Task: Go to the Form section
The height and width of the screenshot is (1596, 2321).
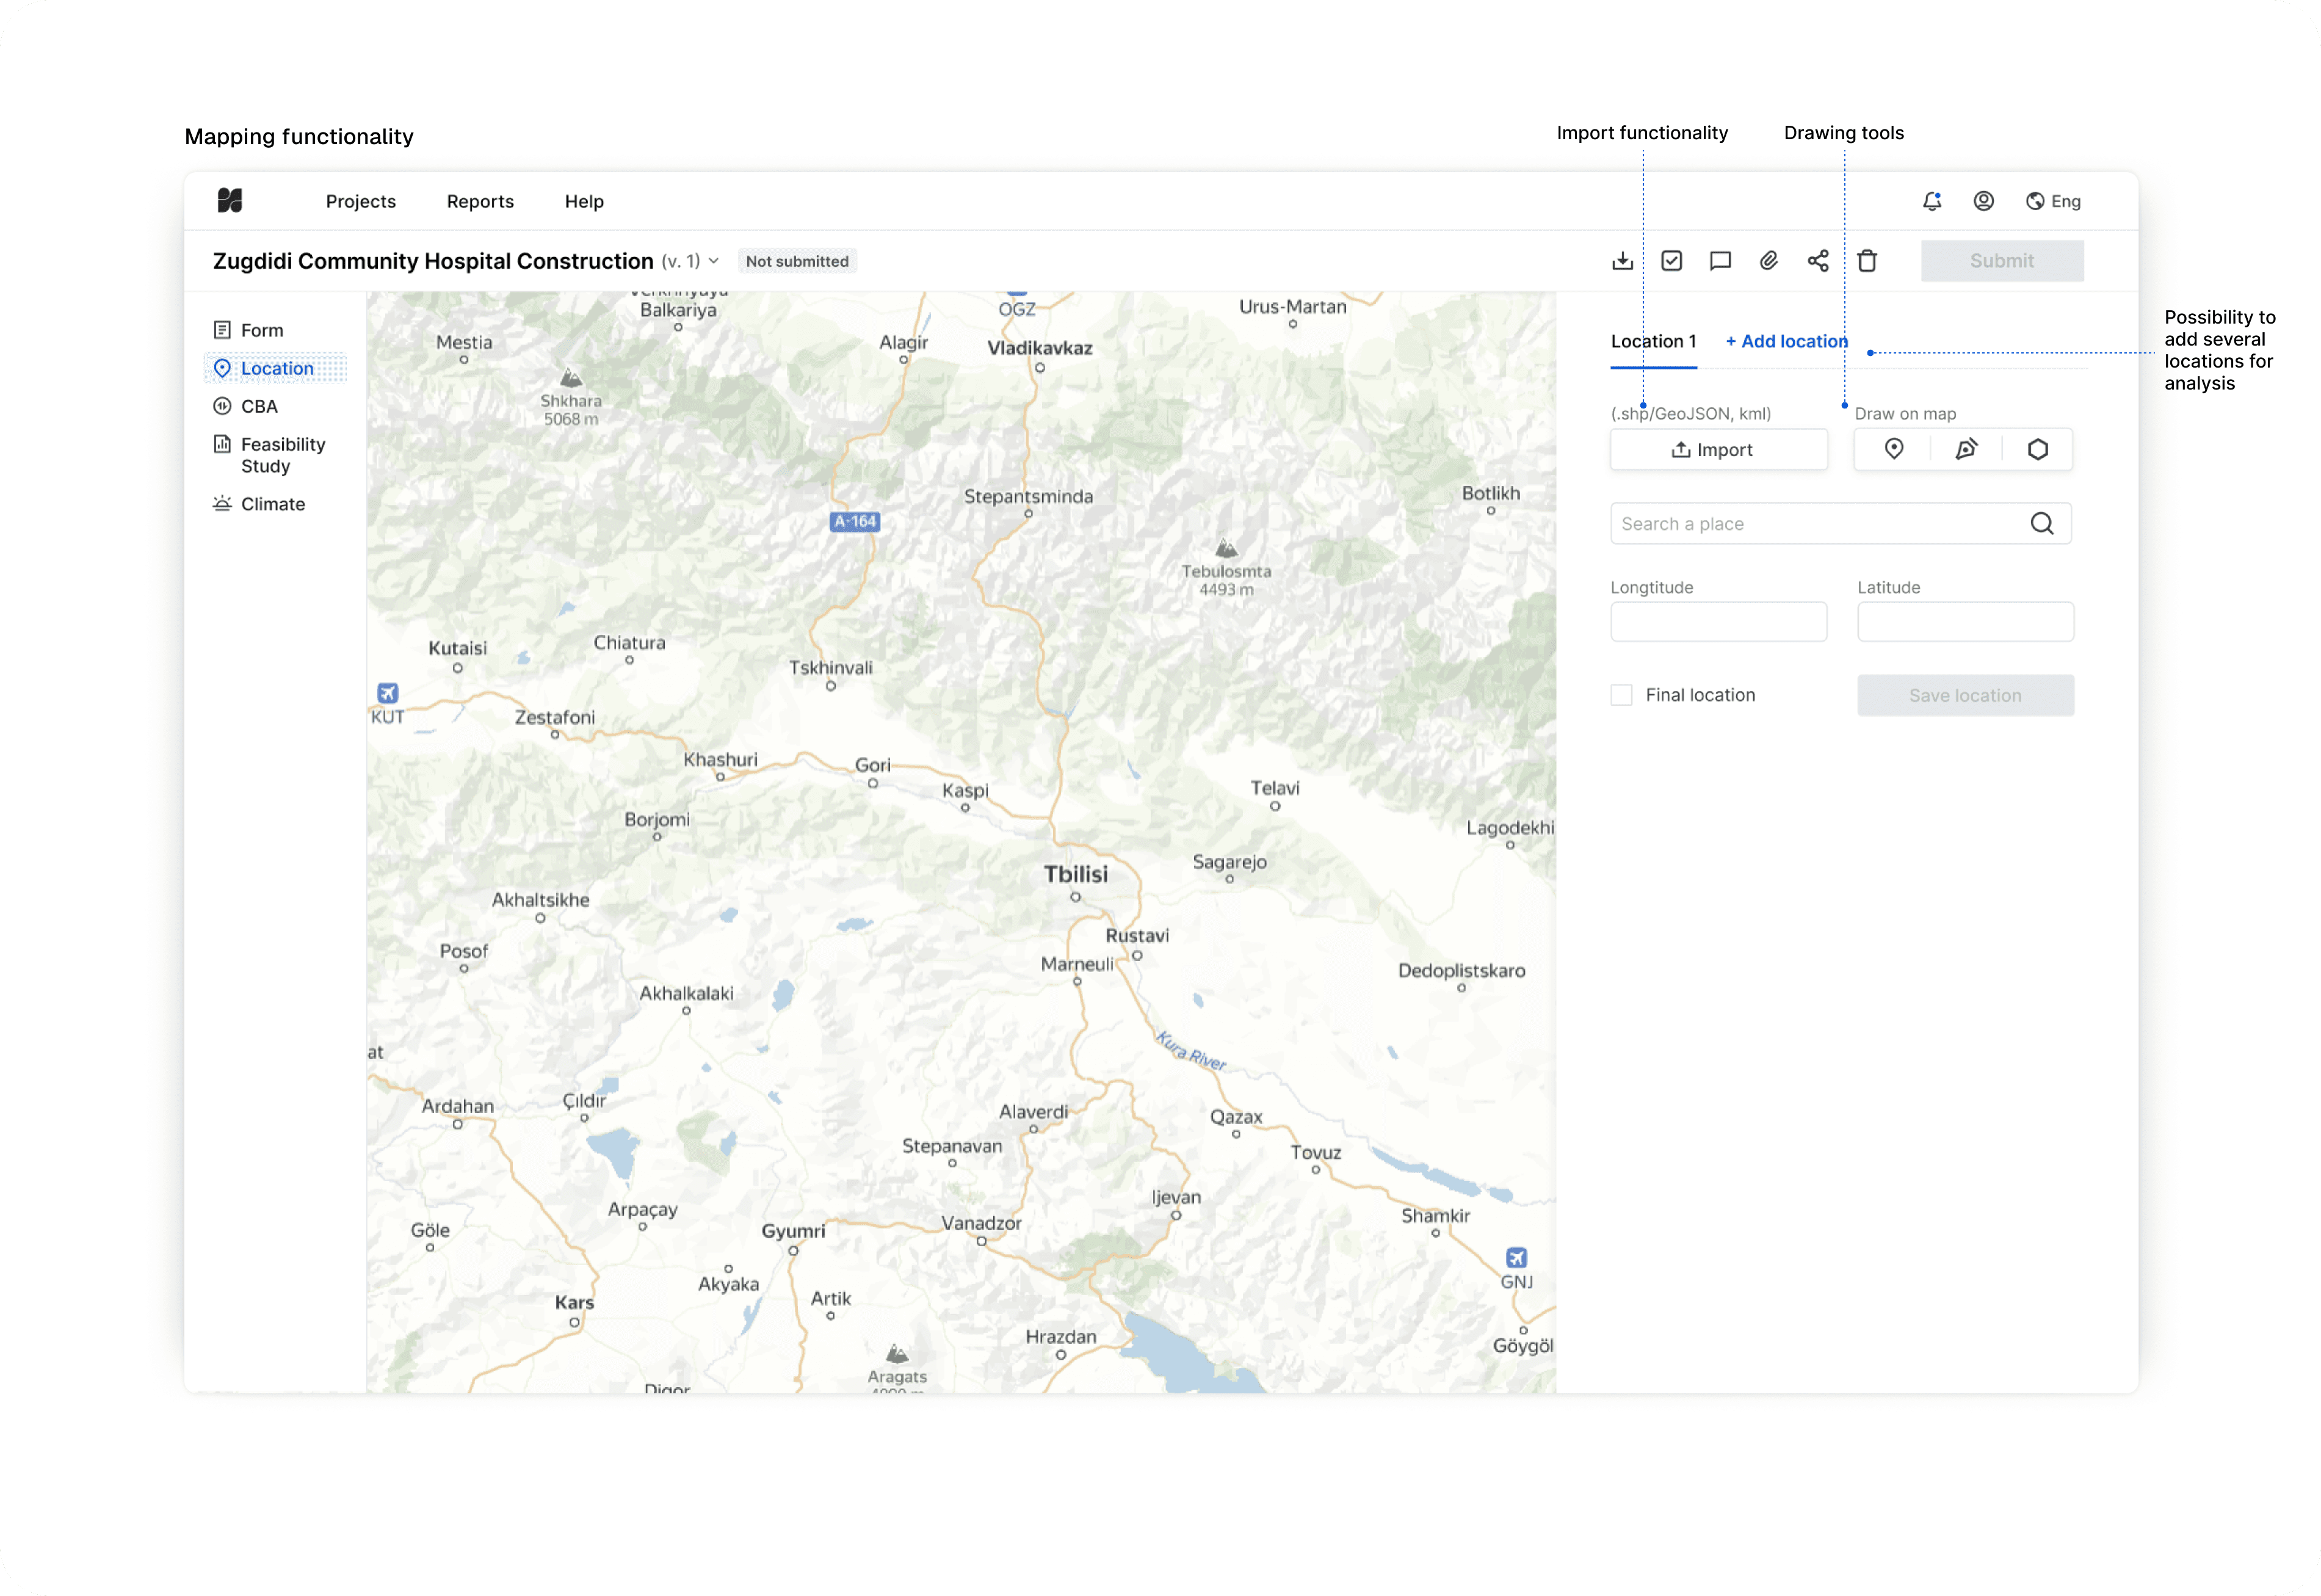Action: click(x=262, y=330)
